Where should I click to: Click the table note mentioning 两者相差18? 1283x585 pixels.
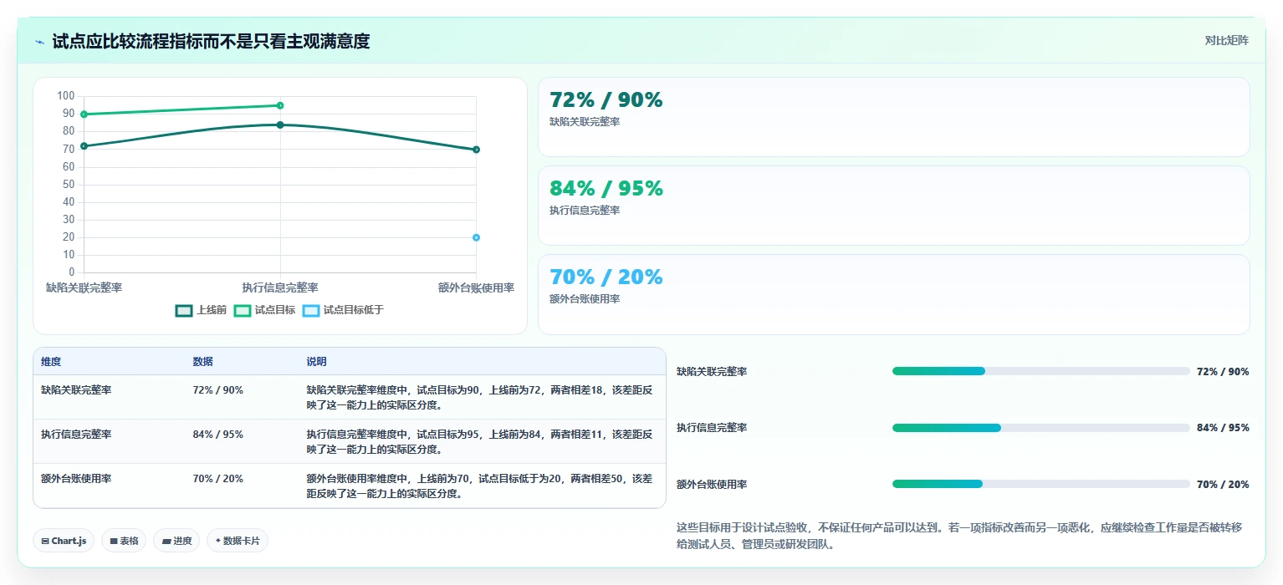[x=480, y=397]
